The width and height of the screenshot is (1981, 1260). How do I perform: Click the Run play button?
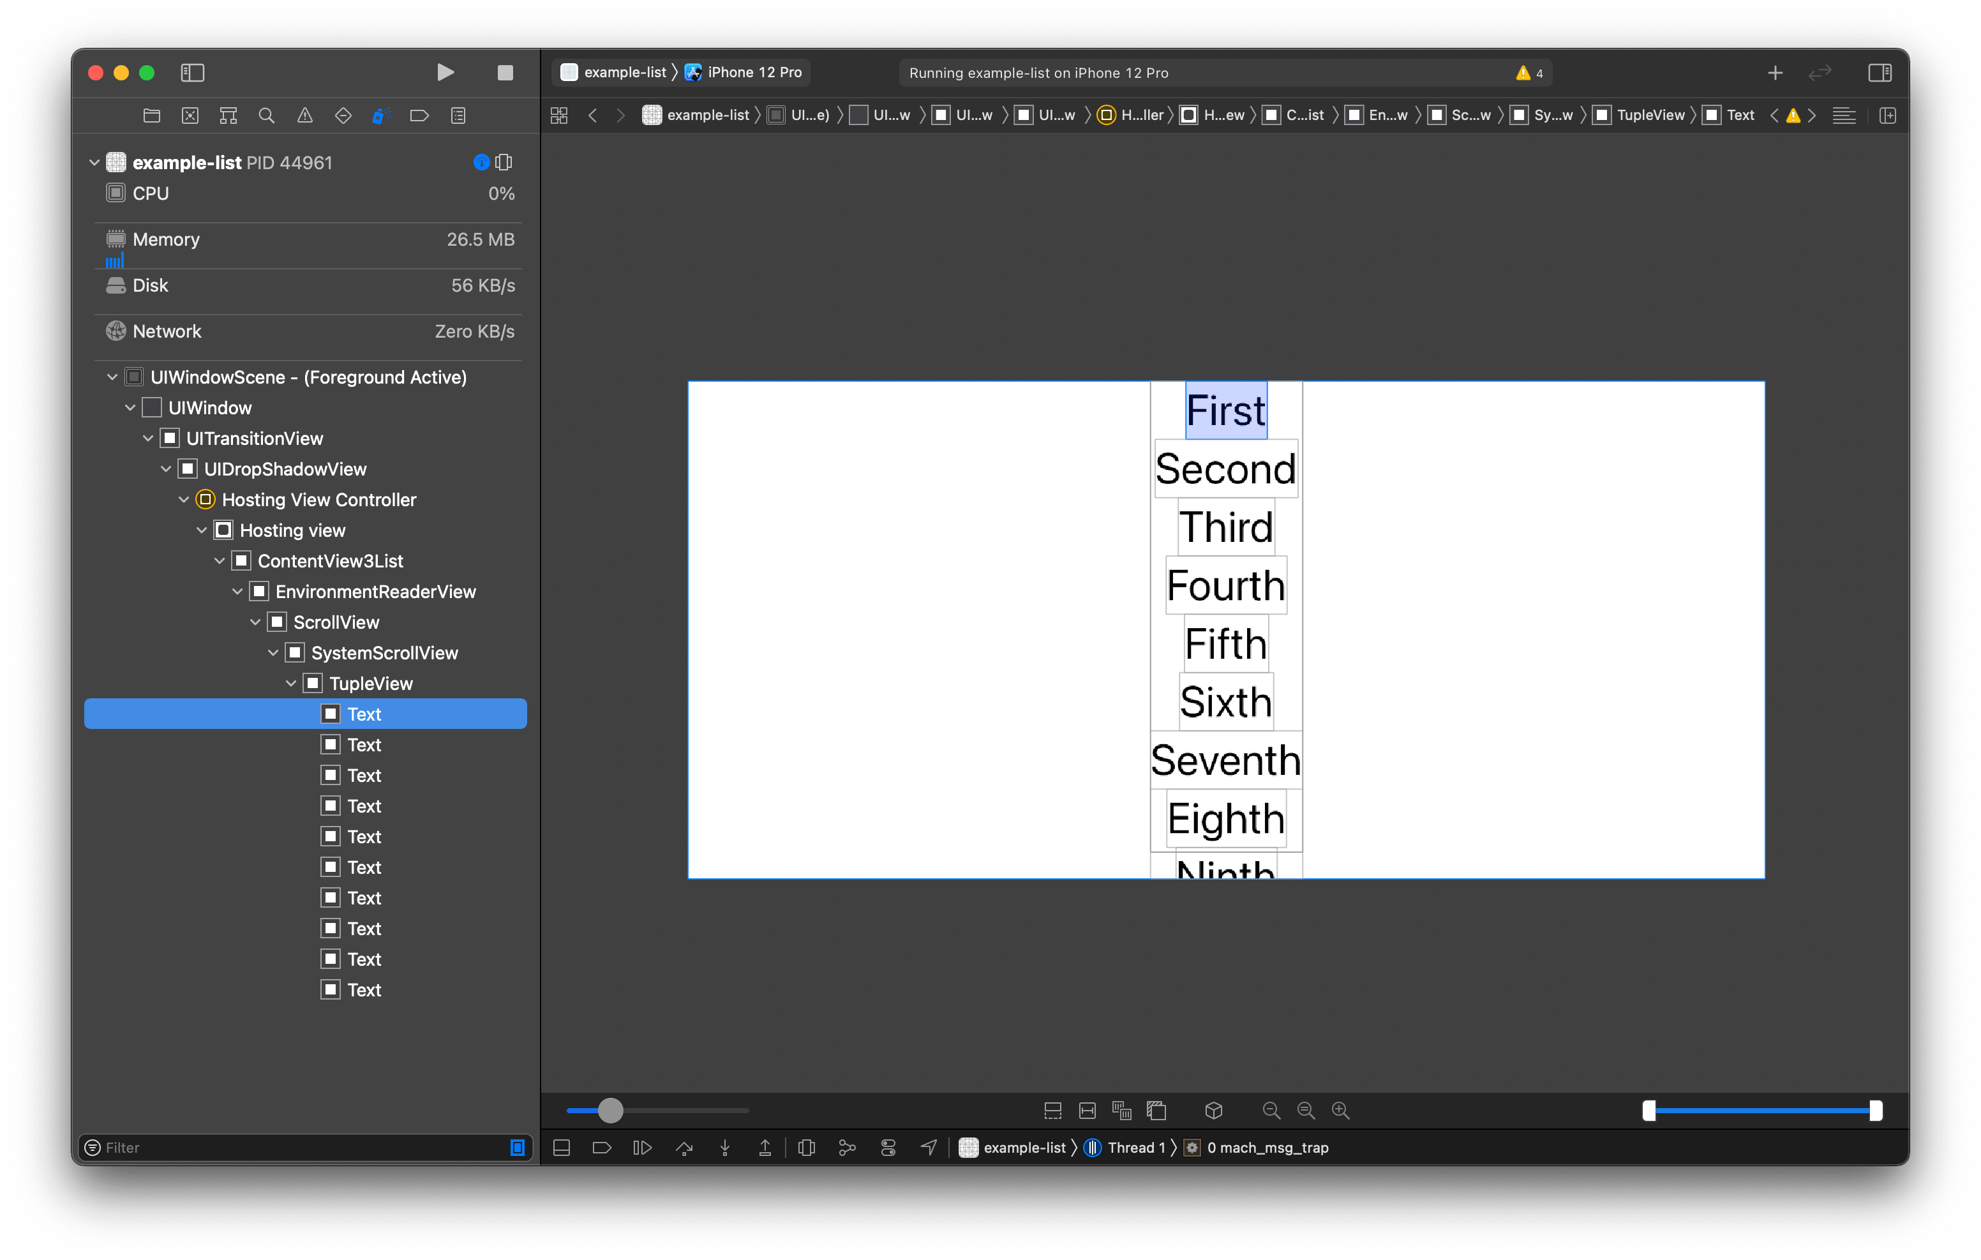(x=445, y=72)
